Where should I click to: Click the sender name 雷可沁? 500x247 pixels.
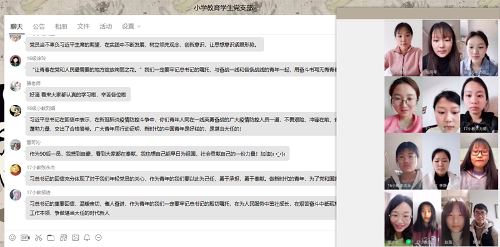pos(34,143)
